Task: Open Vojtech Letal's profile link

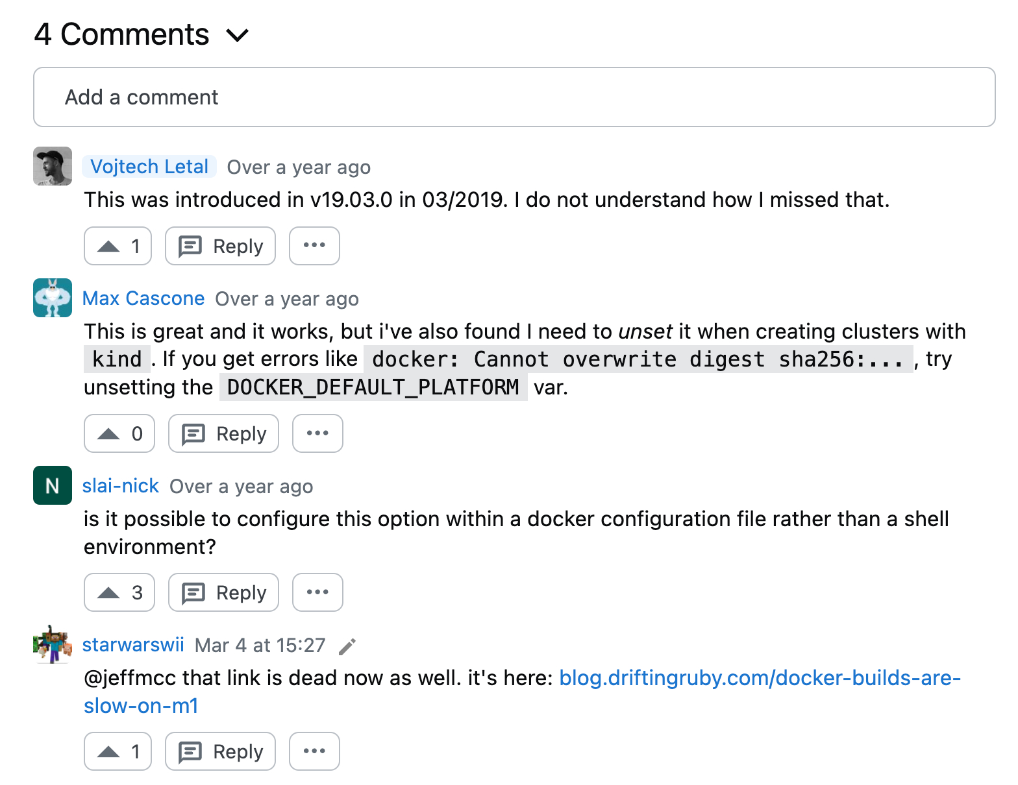Action: tap(149, 167)
